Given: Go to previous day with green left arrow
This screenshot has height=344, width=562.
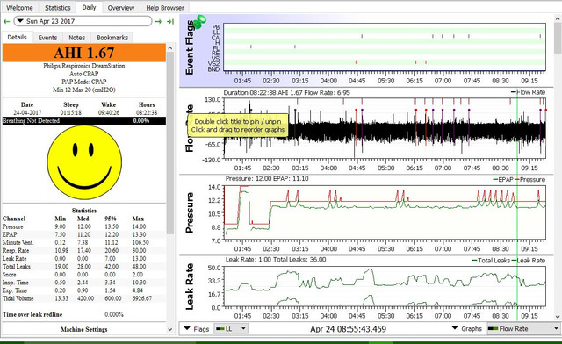Looking at the screenshot, I should click(x=6, y=21).
